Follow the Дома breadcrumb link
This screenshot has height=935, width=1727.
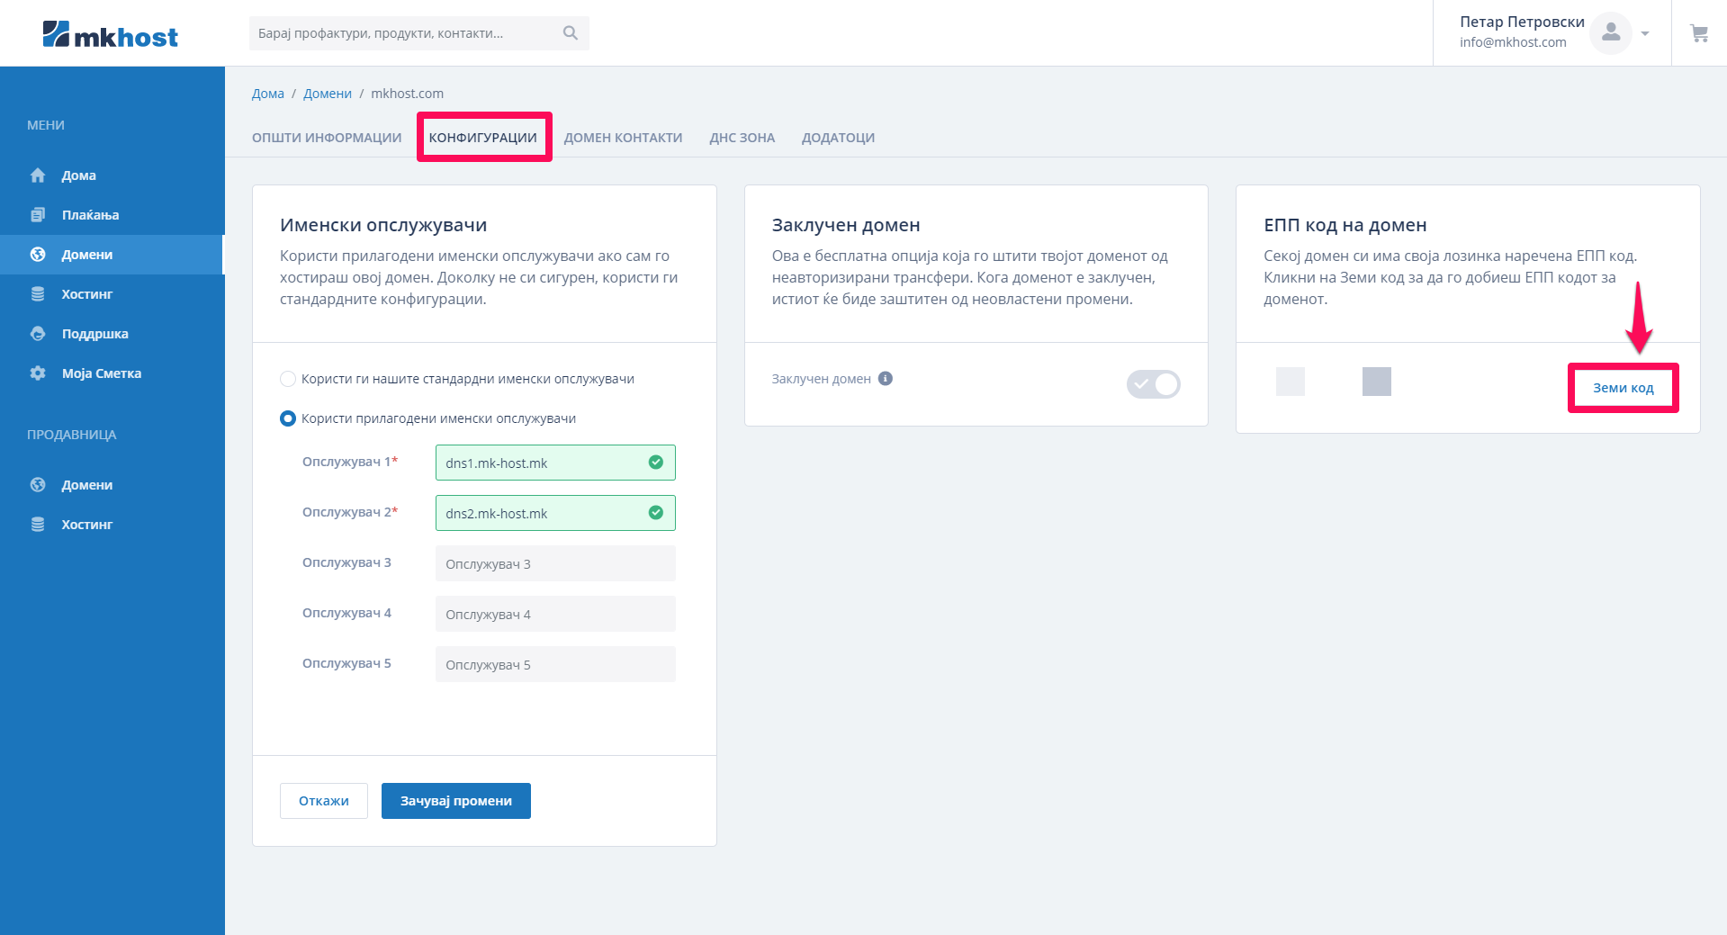point(268,94)
